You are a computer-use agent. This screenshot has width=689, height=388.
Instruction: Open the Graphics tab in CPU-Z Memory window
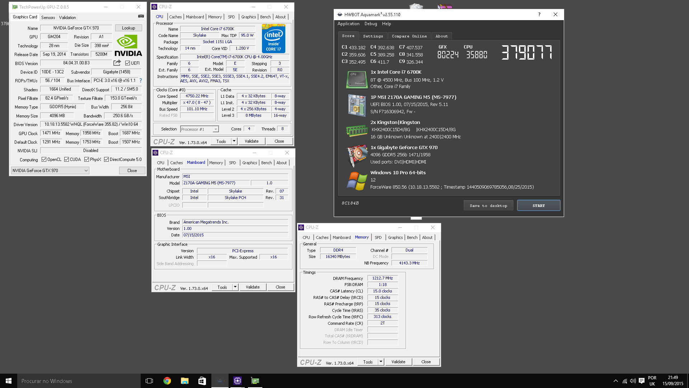[x=395, y=237]
